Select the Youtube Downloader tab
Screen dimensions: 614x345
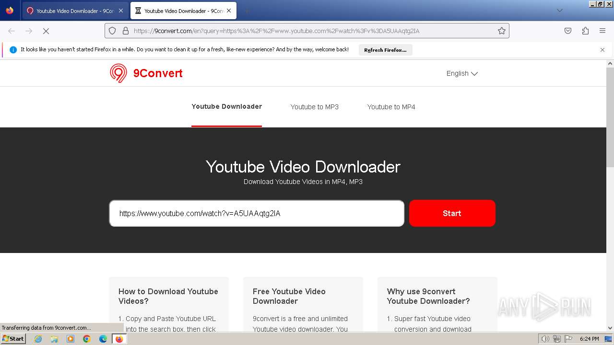[226, 106]
